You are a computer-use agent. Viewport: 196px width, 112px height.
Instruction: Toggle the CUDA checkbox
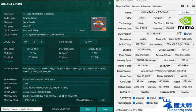(148, 98)
